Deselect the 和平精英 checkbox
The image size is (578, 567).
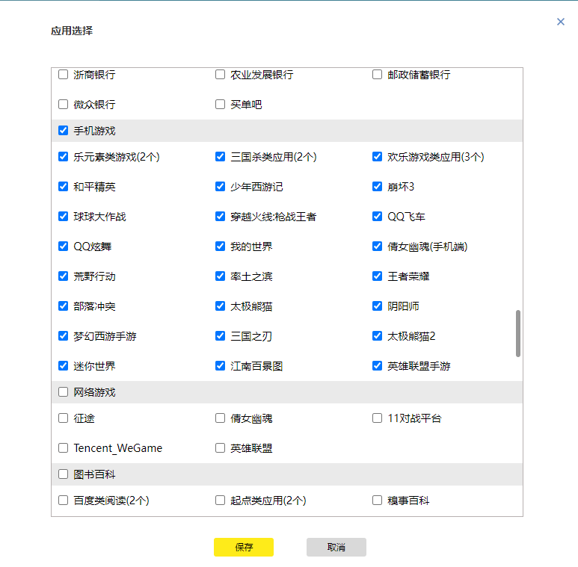[63, 186]
